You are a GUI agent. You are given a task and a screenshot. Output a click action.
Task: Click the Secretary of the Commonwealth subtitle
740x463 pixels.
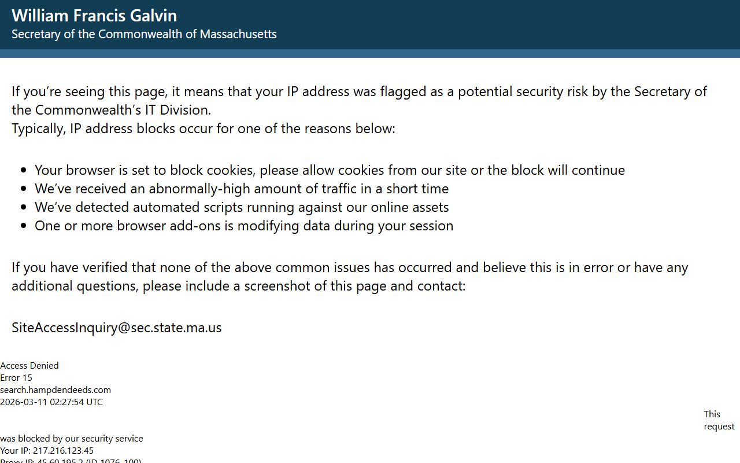144,34
